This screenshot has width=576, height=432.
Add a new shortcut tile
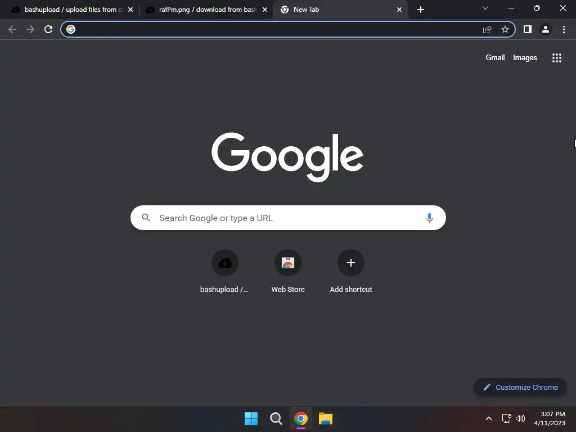tap(351, 271)
